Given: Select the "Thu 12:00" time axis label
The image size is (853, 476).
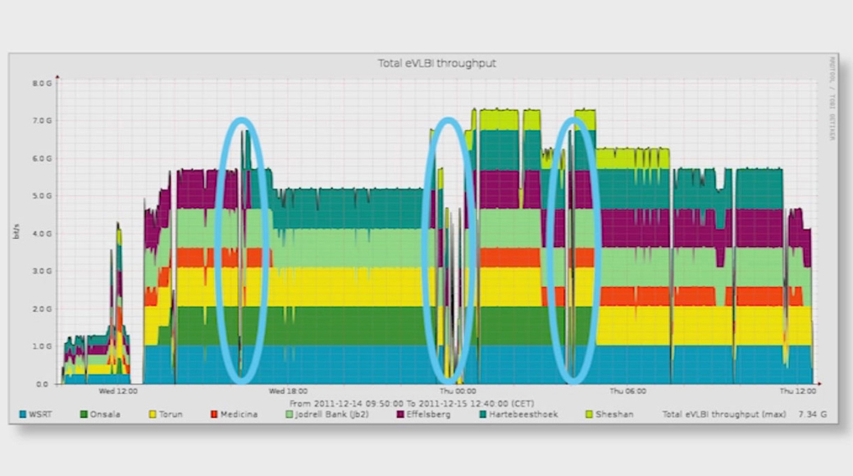Looking at the screenshot, I should coord(798,391).
